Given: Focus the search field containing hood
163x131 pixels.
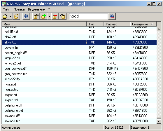Looking at the screenshot, I should tap(88, 16).
